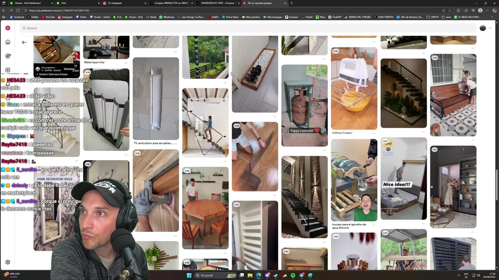Open the TV ventilation pipe pin
The width and height of the screenshot is (499, 280).
[156, 99]
